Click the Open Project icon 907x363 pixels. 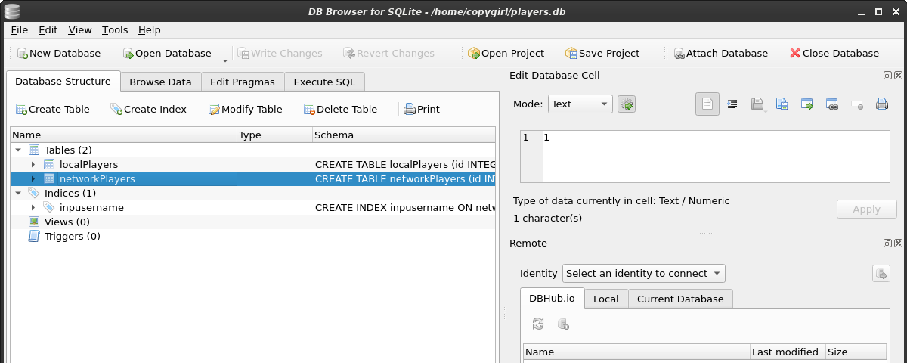474,54
